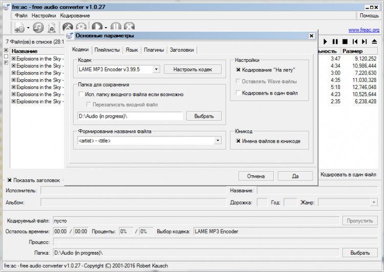Click the previous track playback control
The height and width of the screenshot is (272, 384).
point(355,41)
